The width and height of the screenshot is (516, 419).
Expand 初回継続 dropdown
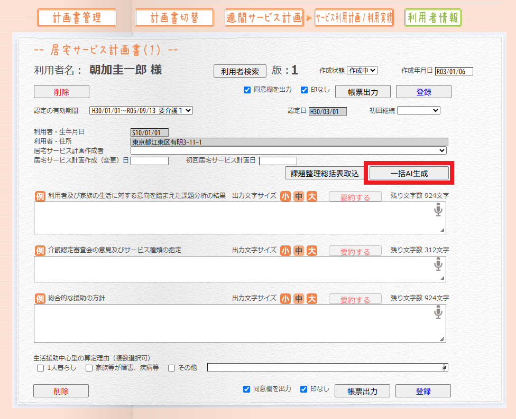click(418, 110)
